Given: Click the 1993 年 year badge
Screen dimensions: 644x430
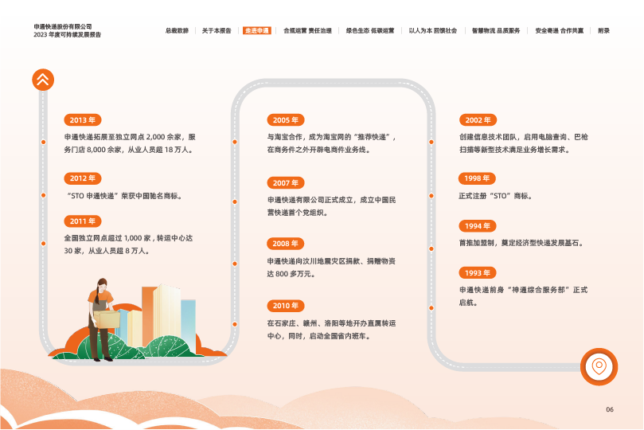Looking at the screenshot, I should point(477,273).
